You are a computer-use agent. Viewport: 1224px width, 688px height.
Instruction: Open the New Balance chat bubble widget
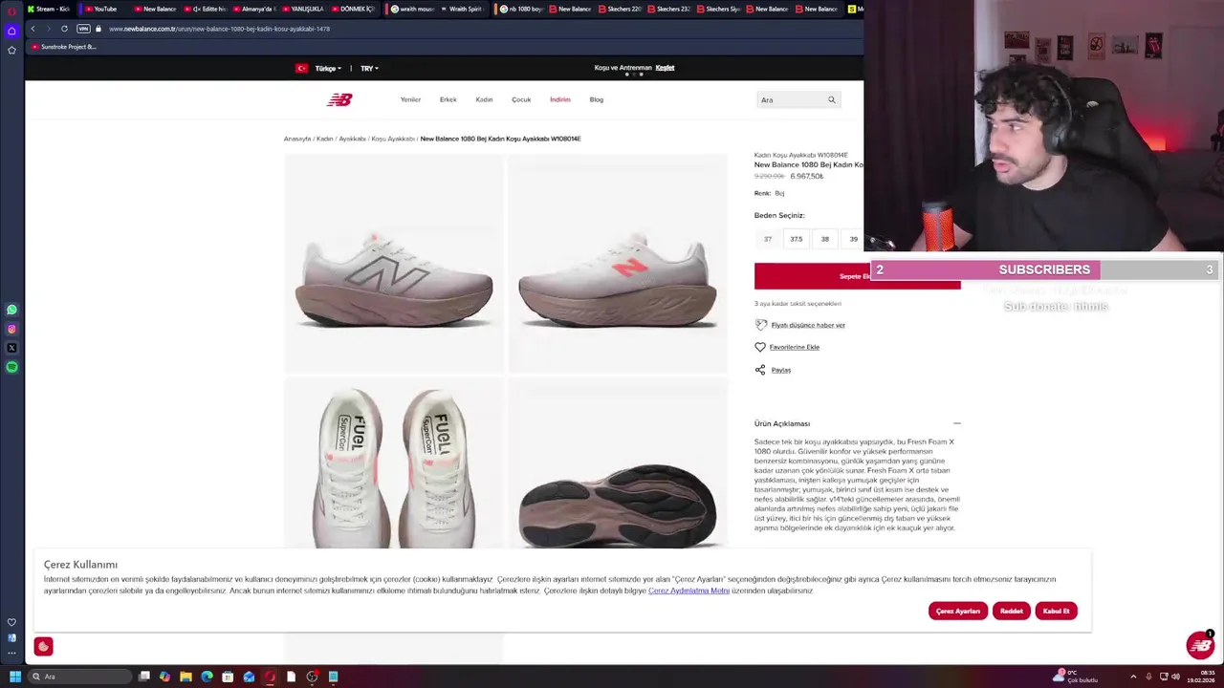(x=1200, y=645)
